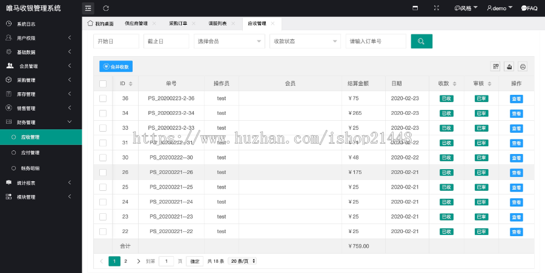Screen dimensions: 545x273
Task: Check the row with ID 24
Action: tap(103, 202)
